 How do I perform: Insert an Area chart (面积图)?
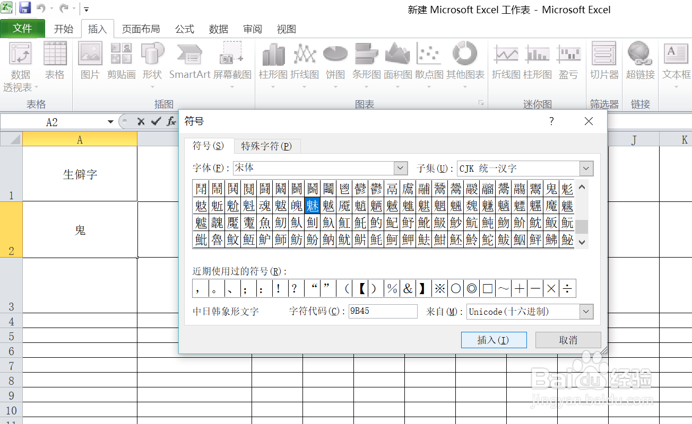398,65
